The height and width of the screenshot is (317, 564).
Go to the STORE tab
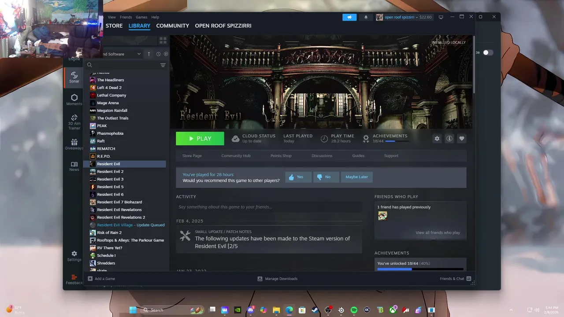click(114, 26)
